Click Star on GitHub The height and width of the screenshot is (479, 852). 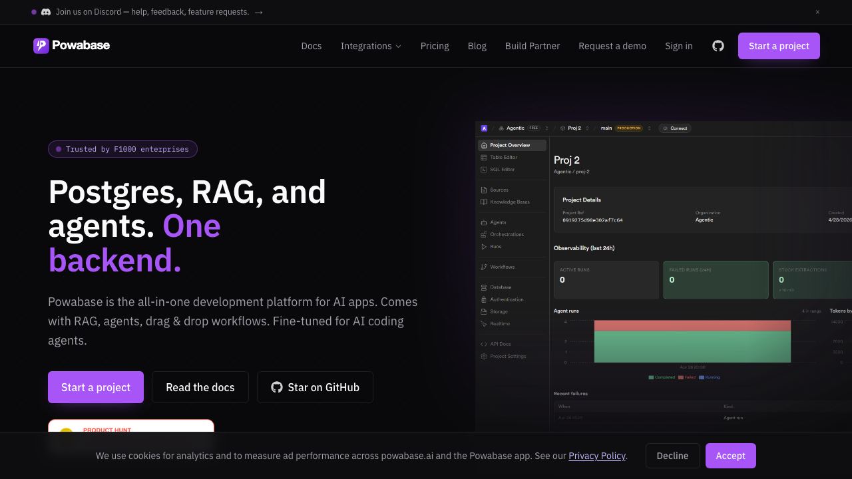[x=315, y=387]
